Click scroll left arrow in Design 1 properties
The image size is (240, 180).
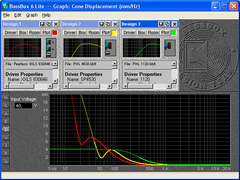click(x=6, y=86)
